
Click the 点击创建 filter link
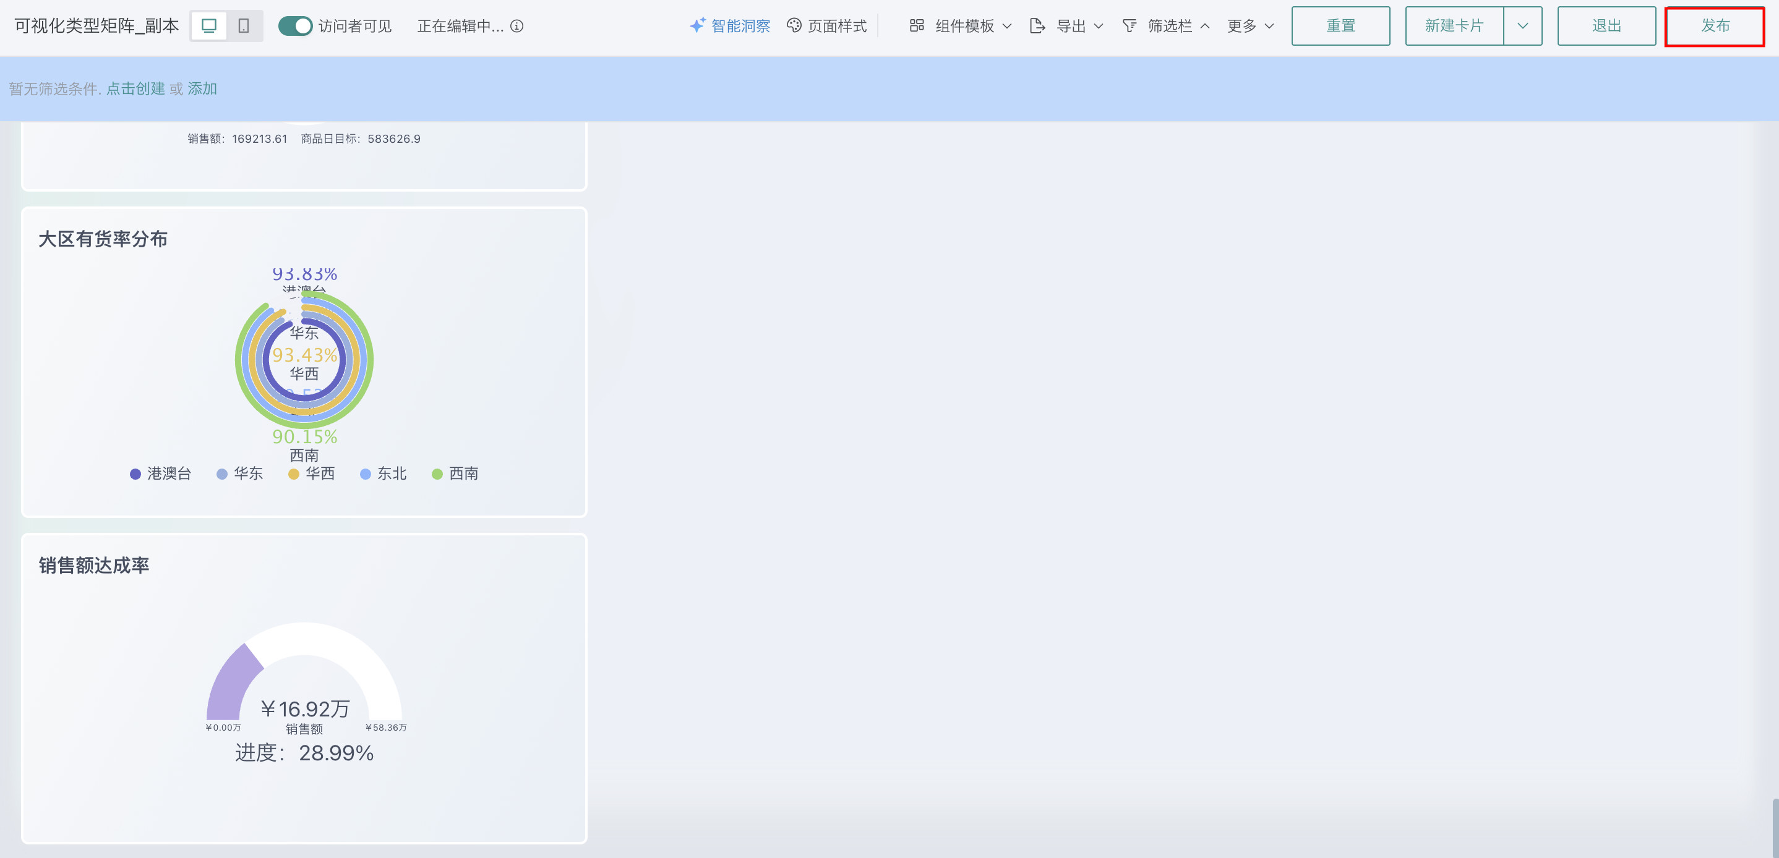pyautogui.click(x=135, y=89)
